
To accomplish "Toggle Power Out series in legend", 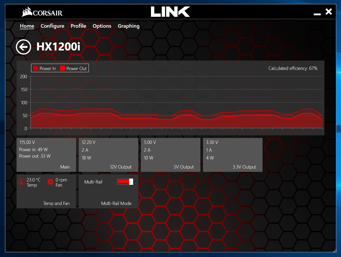I will pos(74,68).
